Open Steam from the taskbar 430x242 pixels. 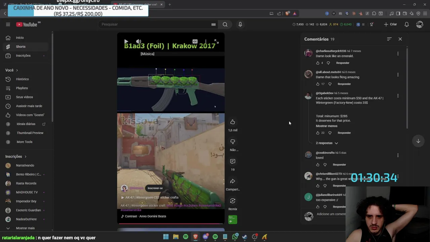(x=245, y=237)
